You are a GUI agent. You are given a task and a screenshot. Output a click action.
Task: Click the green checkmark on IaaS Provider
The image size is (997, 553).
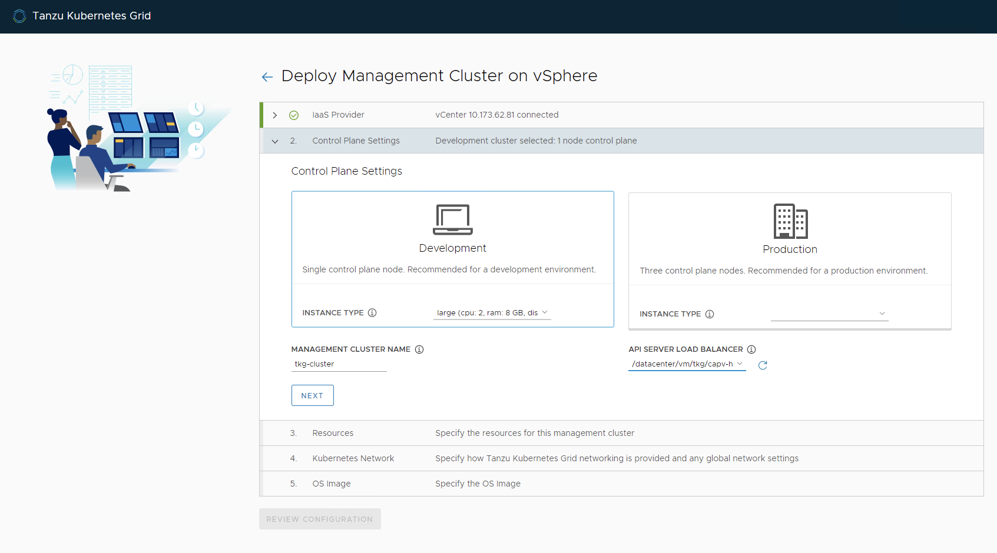coord(294,115)
